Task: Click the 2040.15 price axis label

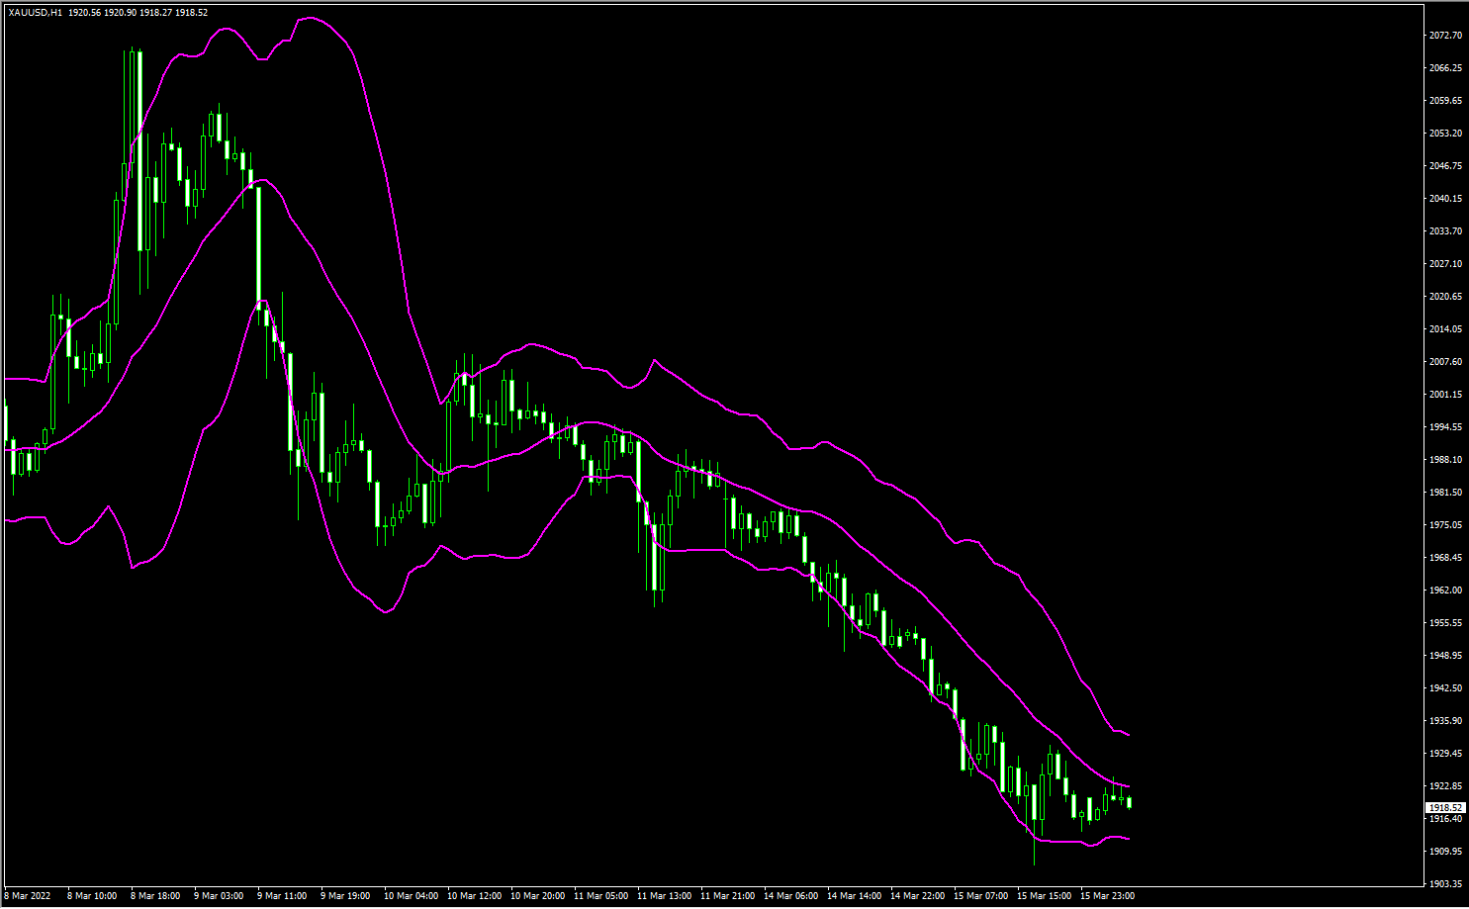Action: click(x=1445, y=199)
